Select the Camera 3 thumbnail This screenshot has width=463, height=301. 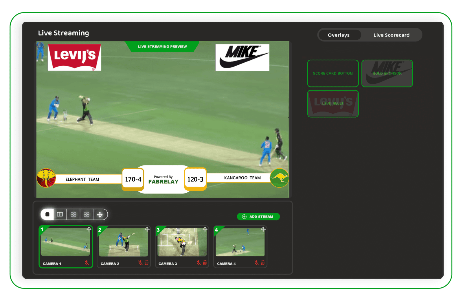(x=182, y=242)
